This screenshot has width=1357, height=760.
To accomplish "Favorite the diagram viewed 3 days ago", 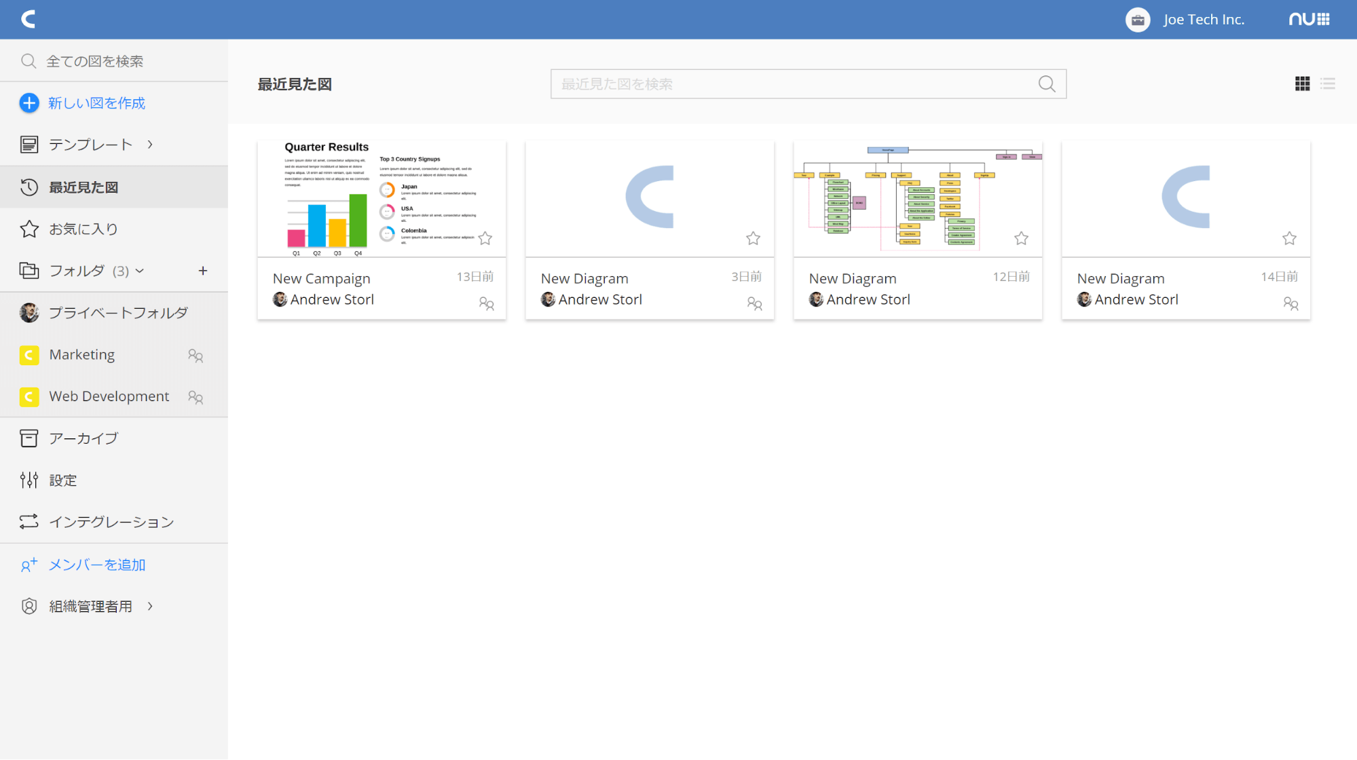I will [x=753, y=238].
